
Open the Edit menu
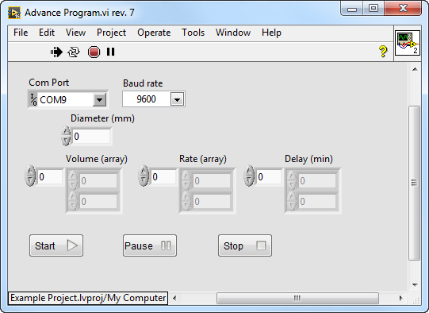[x=47, y=33]
